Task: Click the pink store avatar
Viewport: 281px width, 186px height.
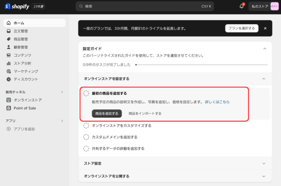Action: coord(274,6)
